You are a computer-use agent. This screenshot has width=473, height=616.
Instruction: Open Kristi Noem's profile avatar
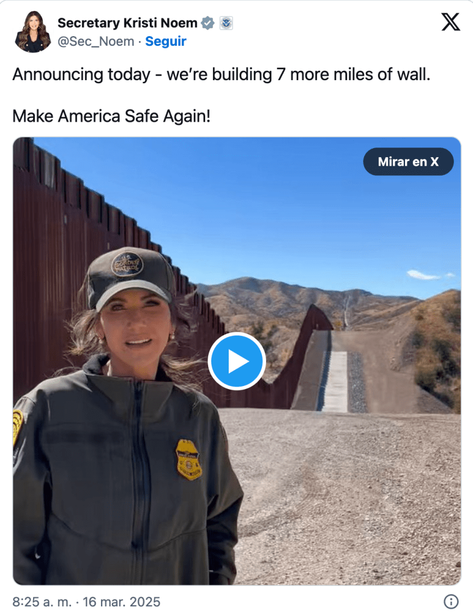(33, 32)
